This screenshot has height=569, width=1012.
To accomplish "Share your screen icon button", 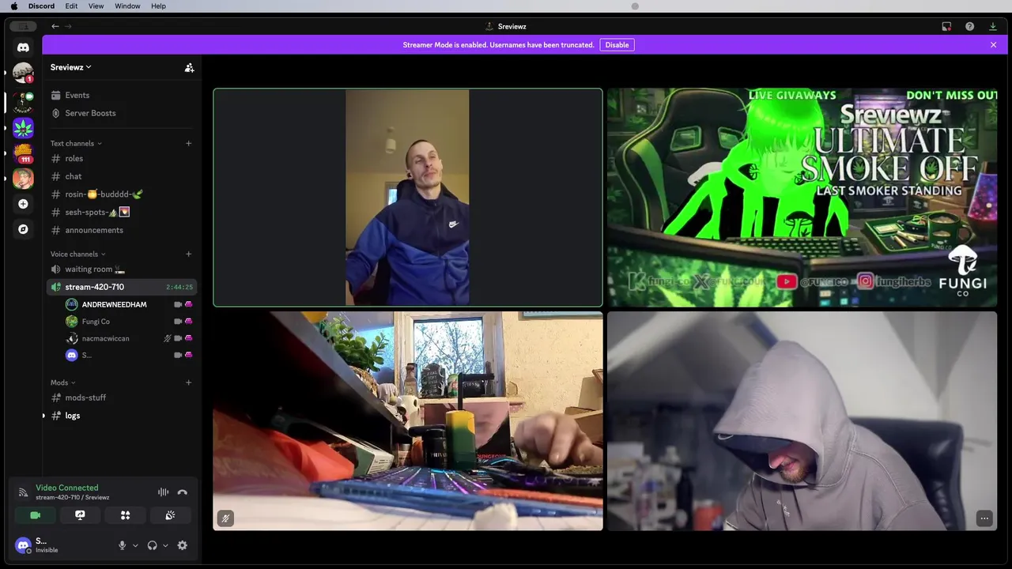I will 80,515.
